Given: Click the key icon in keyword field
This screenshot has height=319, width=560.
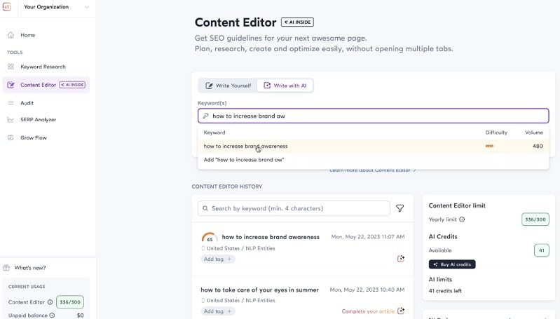Looking at the screenshot, I should (206, 116).
